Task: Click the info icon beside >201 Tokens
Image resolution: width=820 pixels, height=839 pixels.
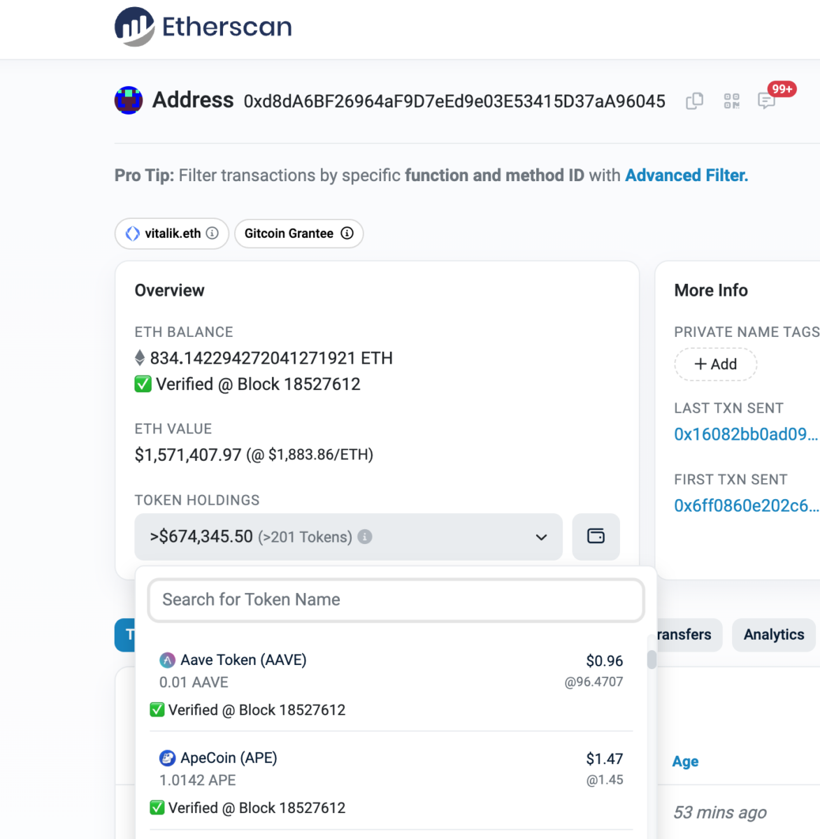Action: coord(364,537)
